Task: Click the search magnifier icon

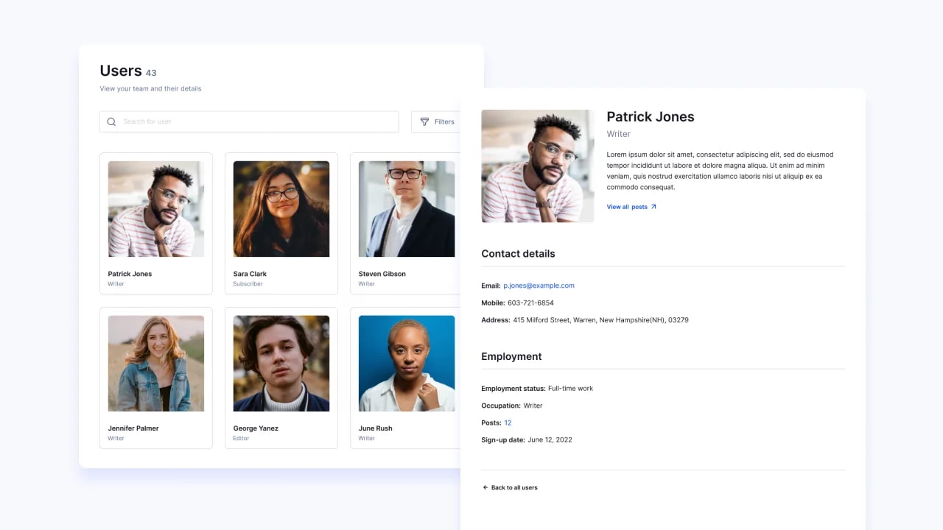Action: coord(111,122)
